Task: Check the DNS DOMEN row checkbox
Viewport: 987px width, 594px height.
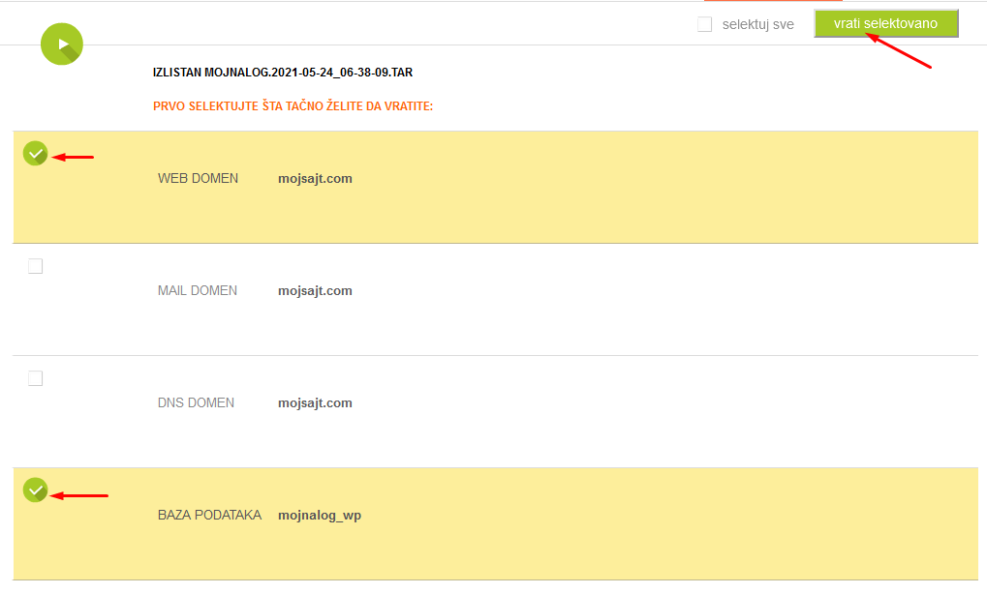Action: 35,378
